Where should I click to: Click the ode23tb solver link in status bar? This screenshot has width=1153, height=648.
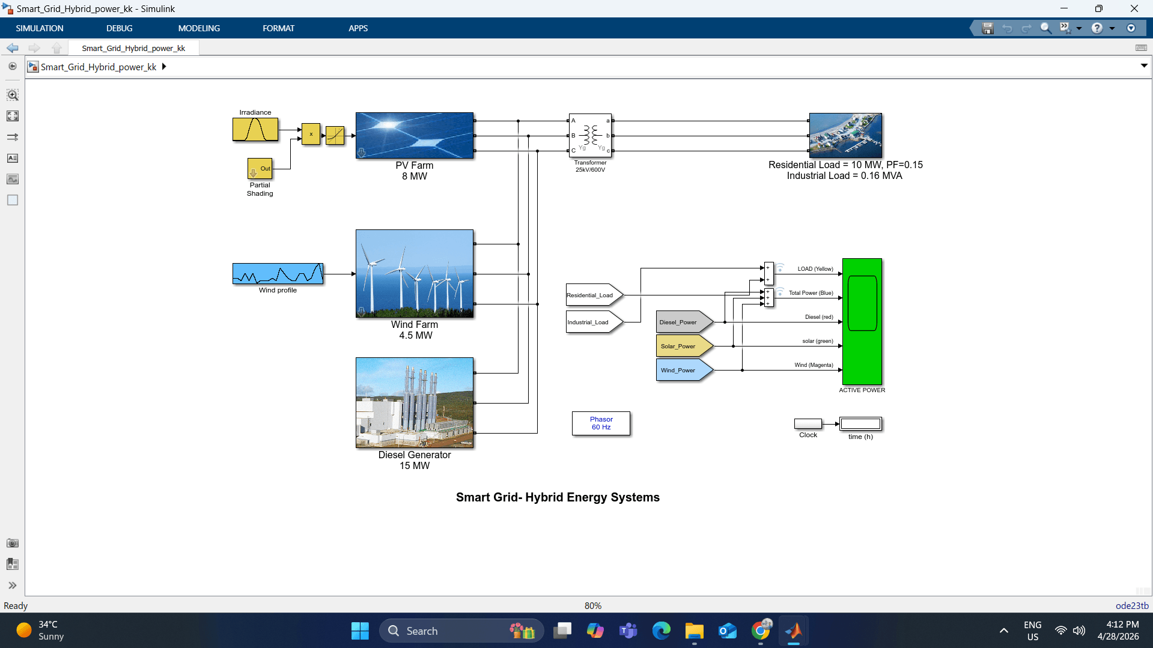click(1132, 605)
